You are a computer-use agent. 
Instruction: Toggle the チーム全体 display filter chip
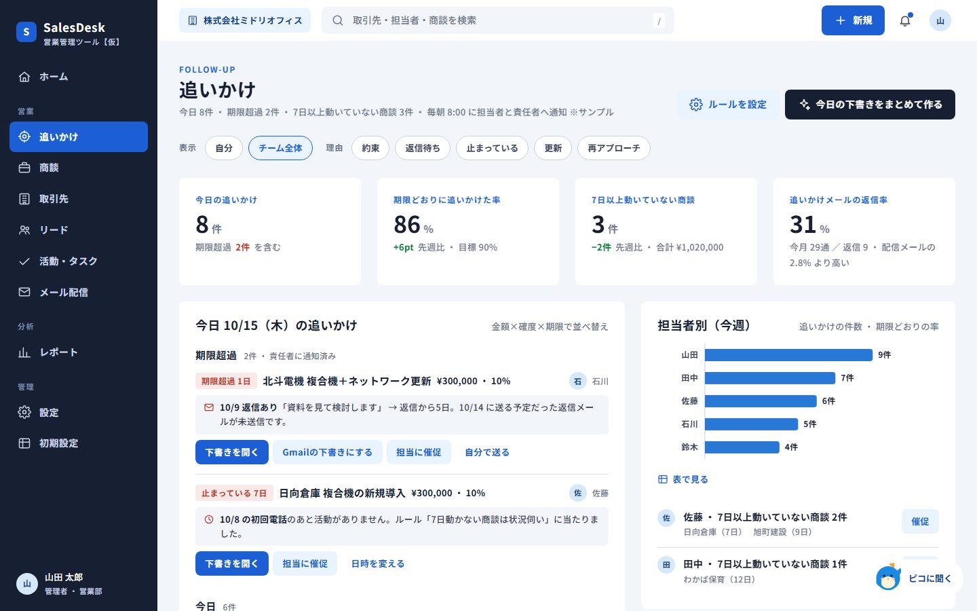[x=280, y=148]
